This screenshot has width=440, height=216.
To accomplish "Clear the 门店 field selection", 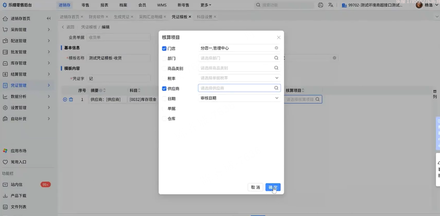I will pyautogui.click(x=276, y=48).
